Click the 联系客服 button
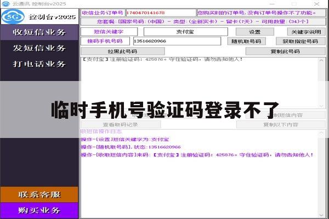The height and width of the screenshot is (219, 329). click(39, 194)
